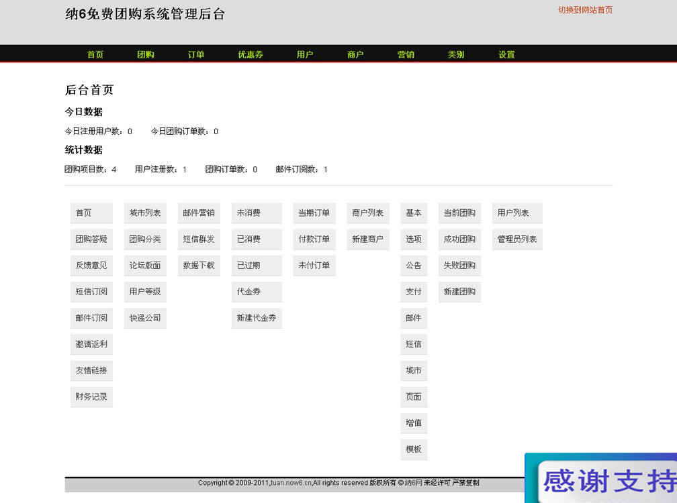Open the 邀请返利 shortcut
The height and width of the screenshot is (503, 677).
pos(91,344)
